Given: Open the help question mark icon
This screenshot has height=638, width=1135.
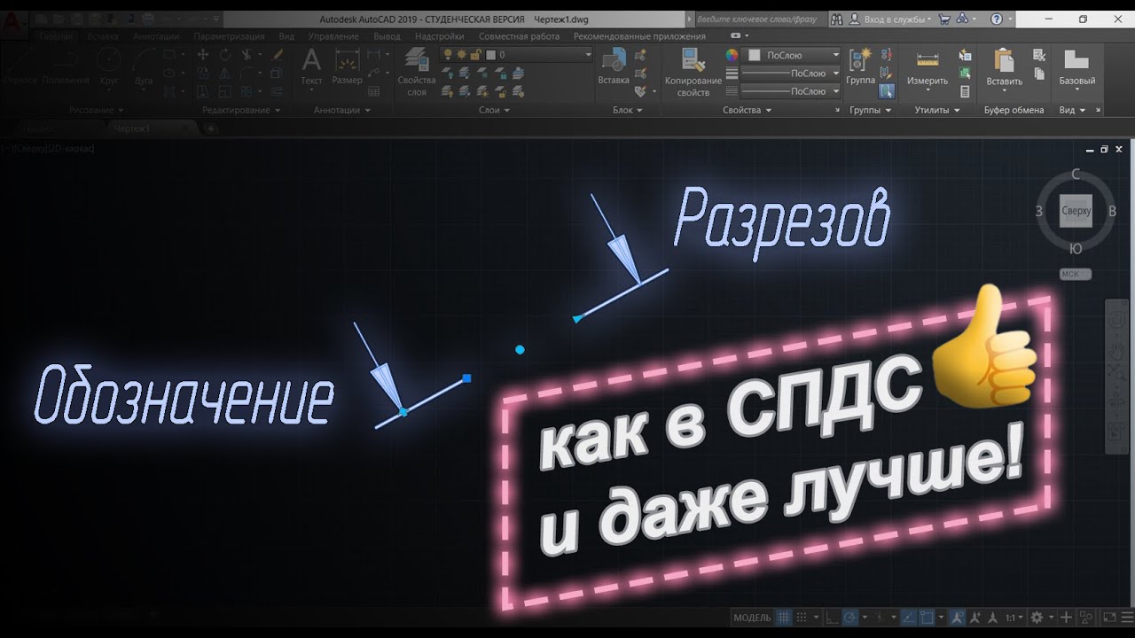Looking at the screenshot, I should (x=997, y=19).
